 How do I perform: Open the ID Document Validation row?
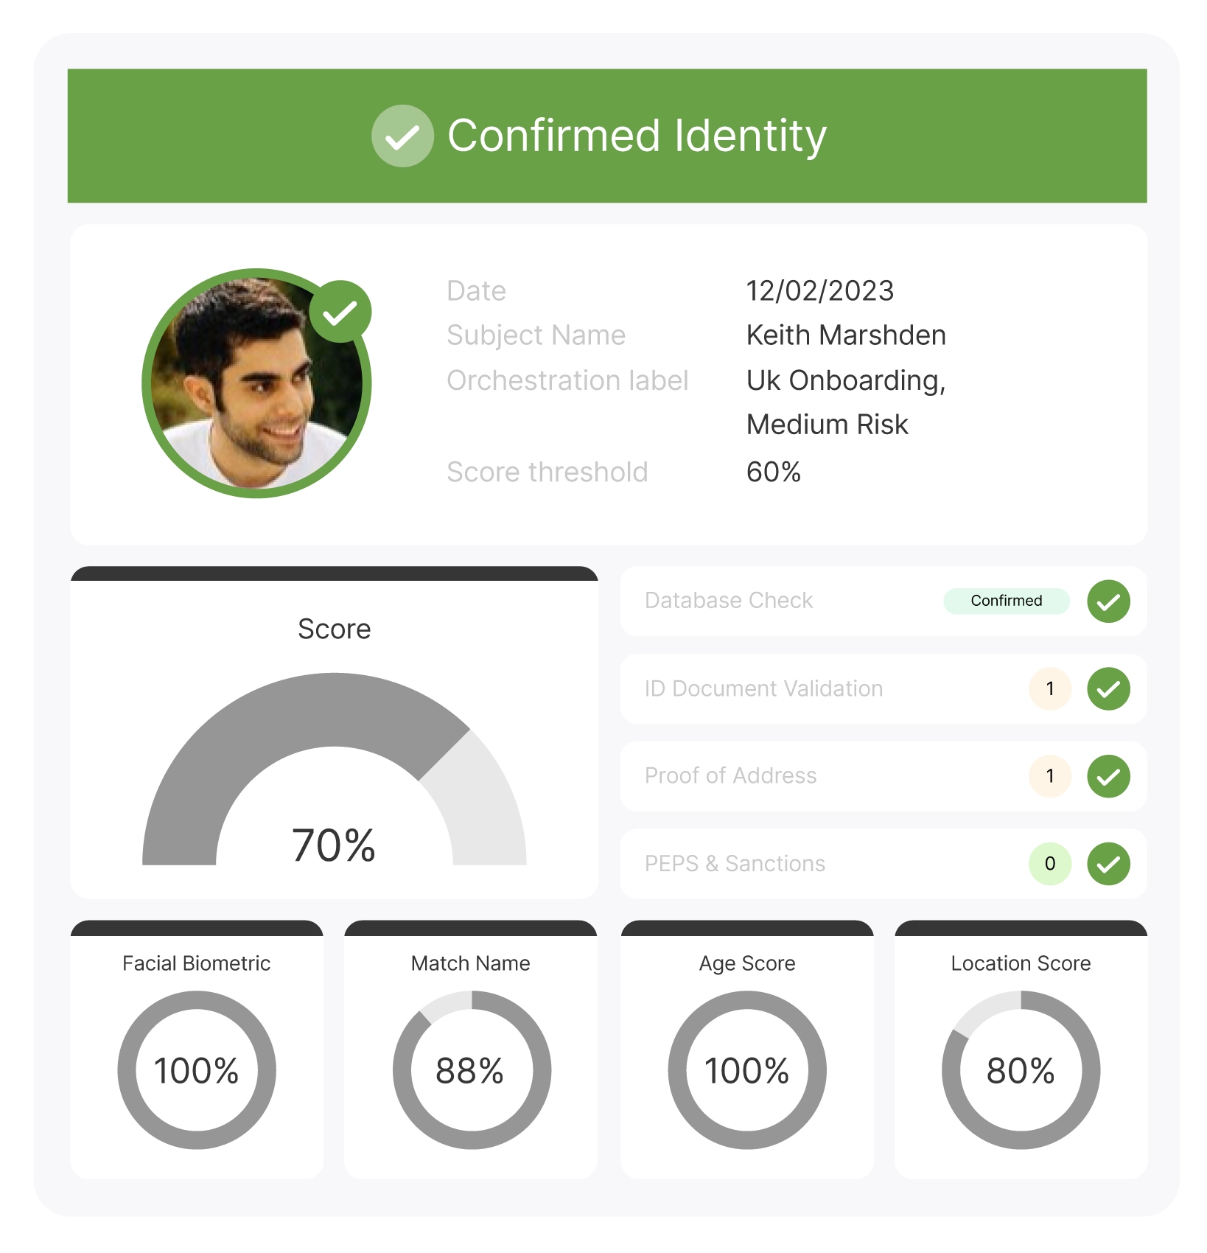(884, 689)
